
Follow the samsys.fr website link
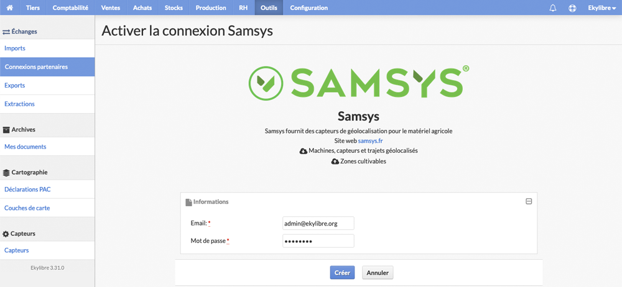point(370,141)
